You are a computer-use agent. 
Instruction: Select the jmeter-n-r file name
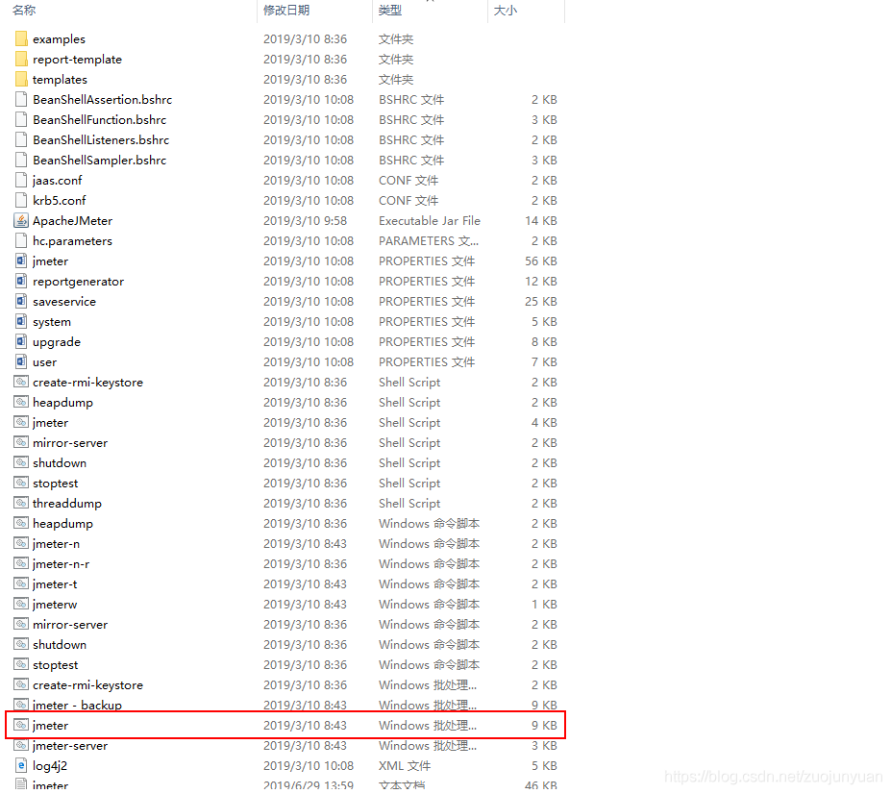point(62,564)
